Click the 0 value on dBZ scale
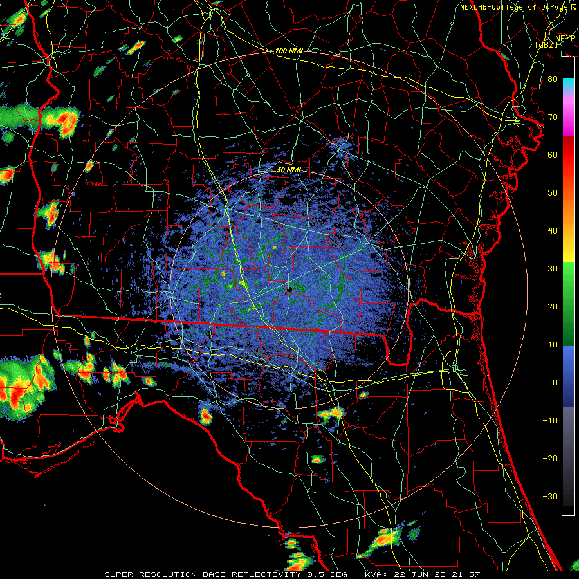 click(555, 383)
